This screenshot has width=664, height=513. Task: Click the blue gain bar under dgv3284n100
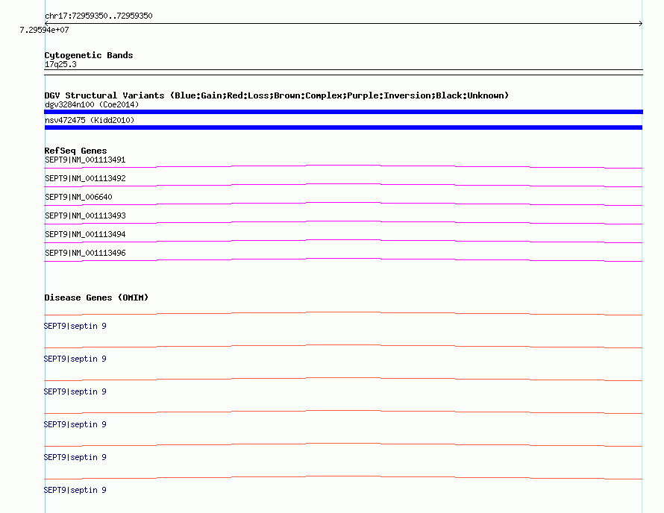343,112
